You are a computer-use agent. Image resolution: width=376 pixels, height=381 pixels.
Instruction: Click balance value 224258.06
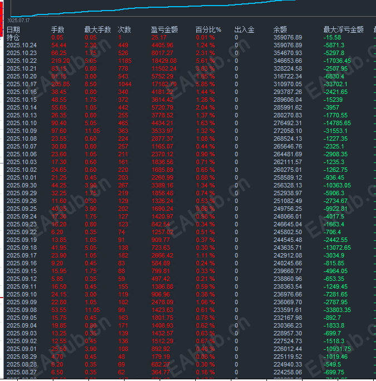pos(288,372)
